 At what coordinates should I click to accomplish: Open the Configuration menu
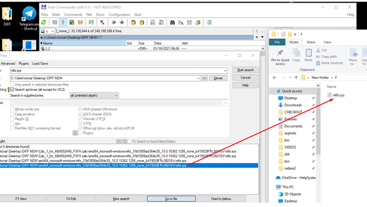pos(119,15)
